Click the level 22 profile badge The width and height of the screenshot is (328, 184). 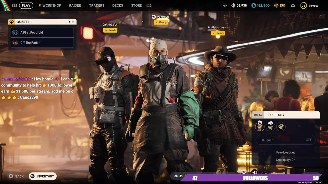tap(303, 5)
